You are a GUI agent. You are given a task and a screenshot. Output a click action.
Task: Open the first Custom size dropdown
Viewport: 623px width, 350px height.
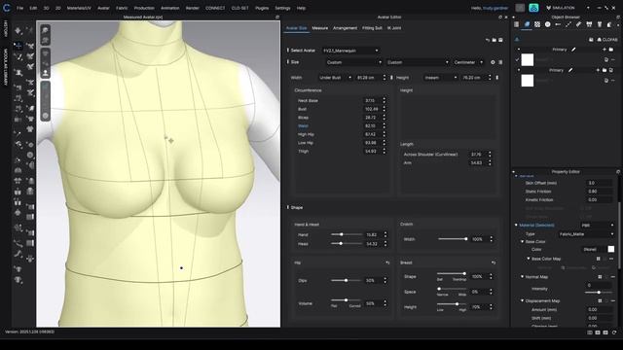[353, 62]
